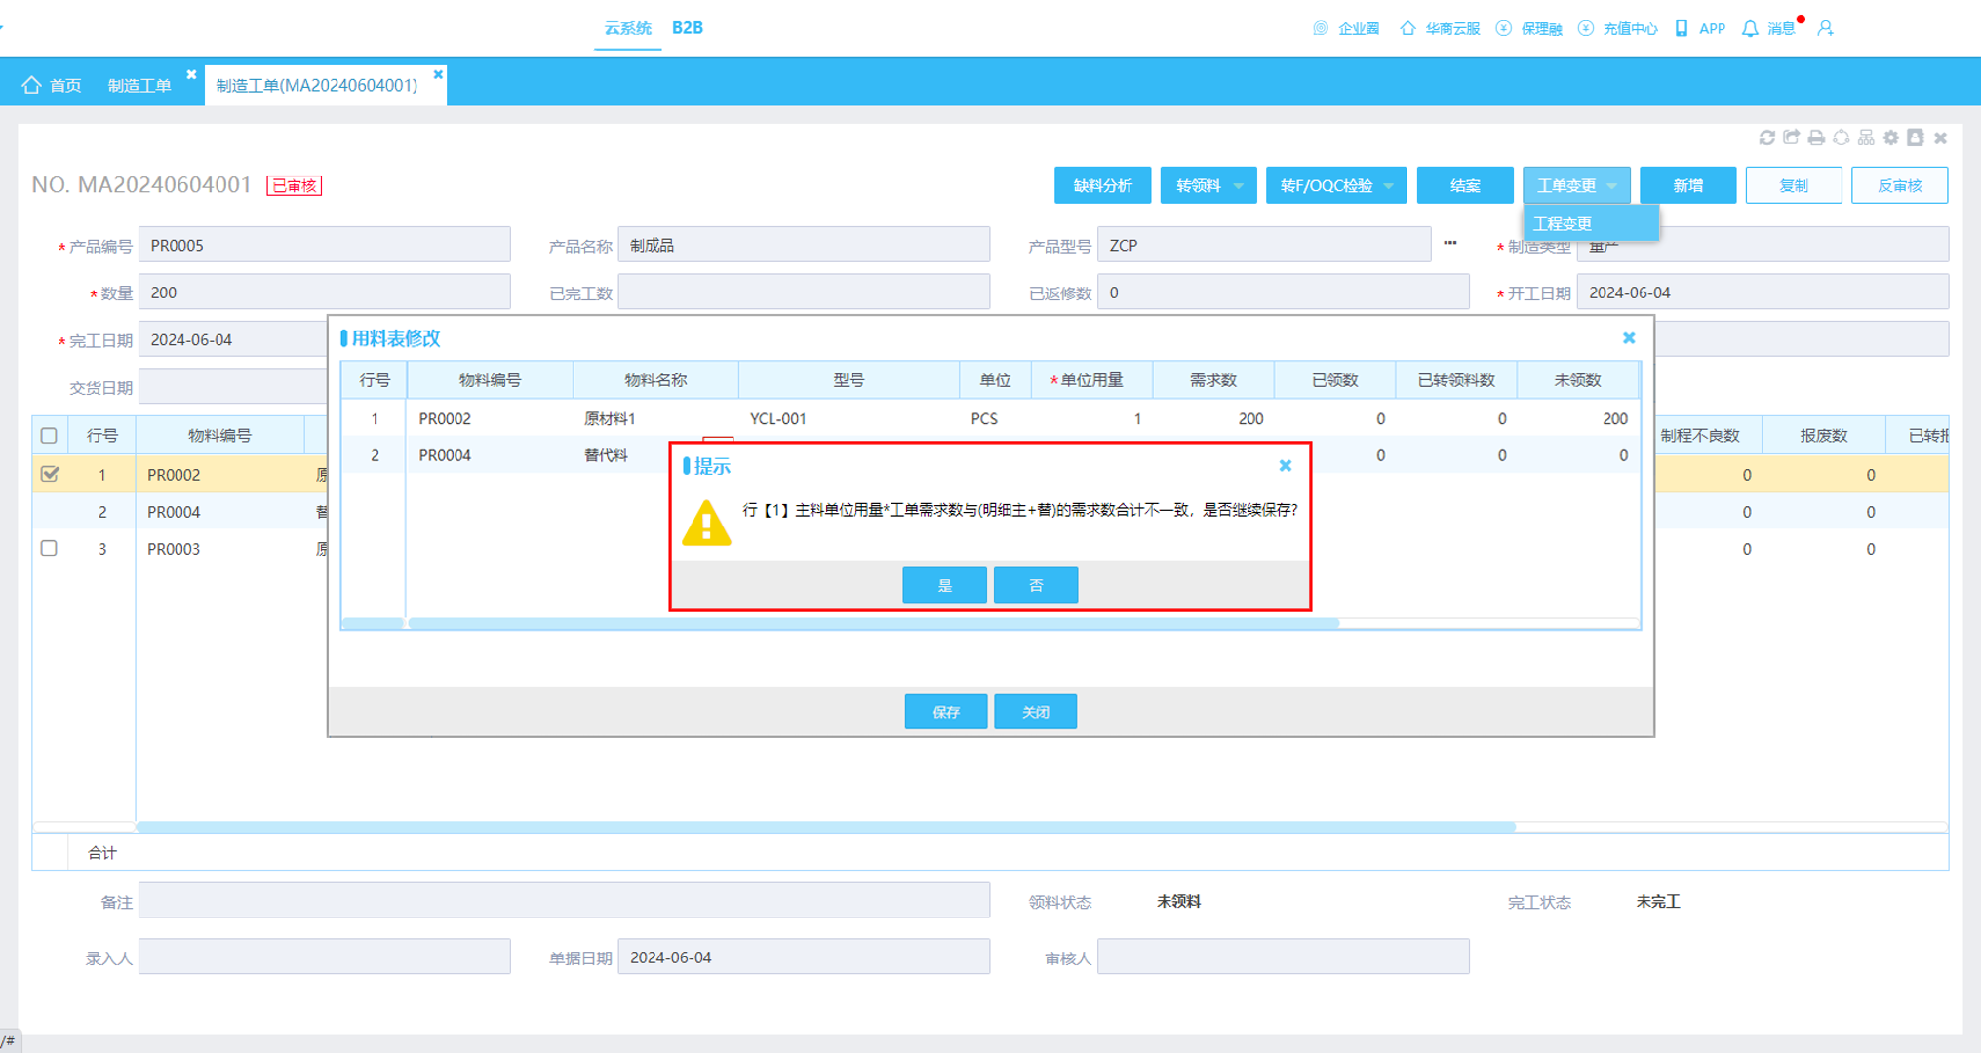The width and height of the screenshot is (1981, 1053).
Task: Open the hierarchy chart icon
Action: pos(1866,137)
